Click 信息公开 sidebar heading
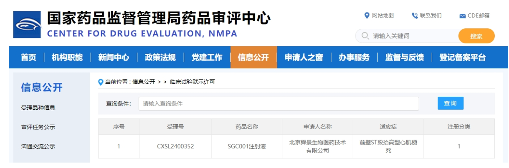The height and width of the screenshot is (168, 509). (42, 87)
